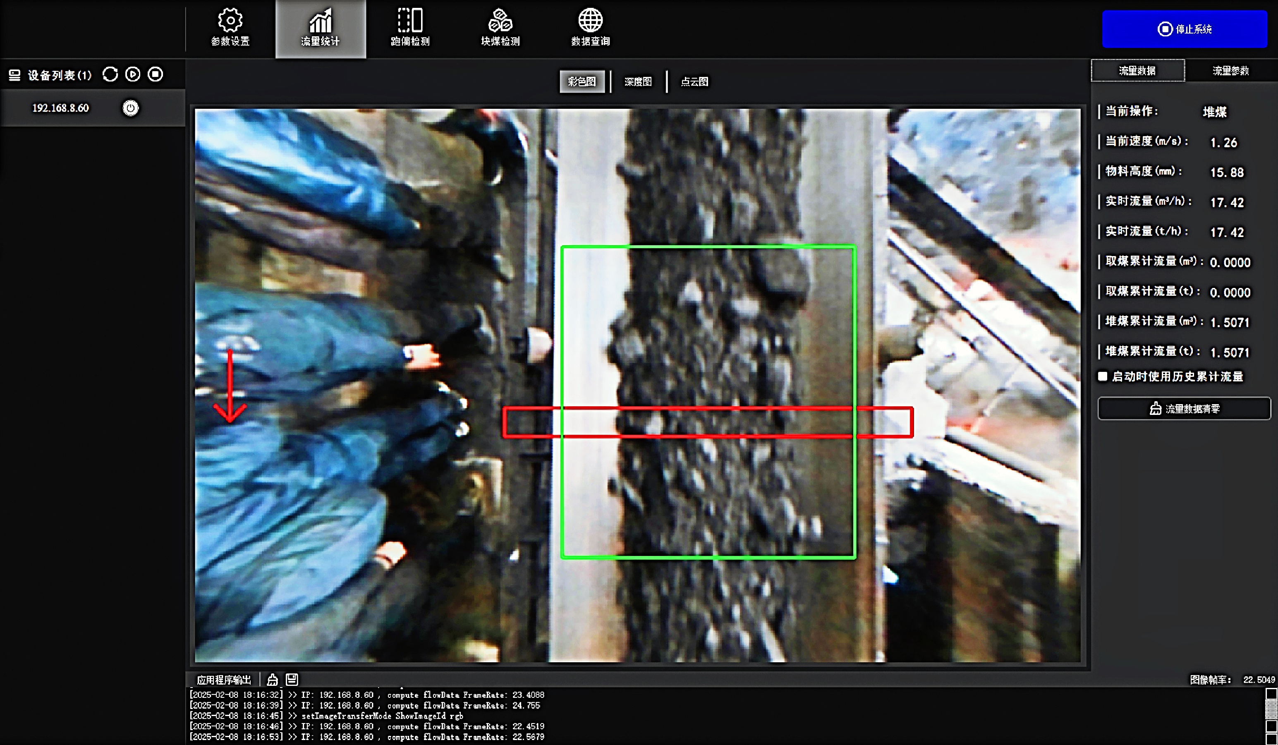Select device 192.168.8.60 in the list
Image resolution: width=1278 pixels, height=745 pixels.
point(60,108)
